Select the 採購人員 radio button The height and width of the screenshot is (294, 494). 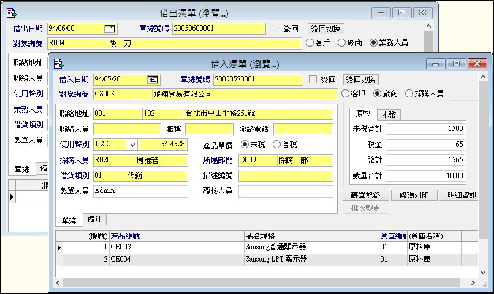coord(409,94)
